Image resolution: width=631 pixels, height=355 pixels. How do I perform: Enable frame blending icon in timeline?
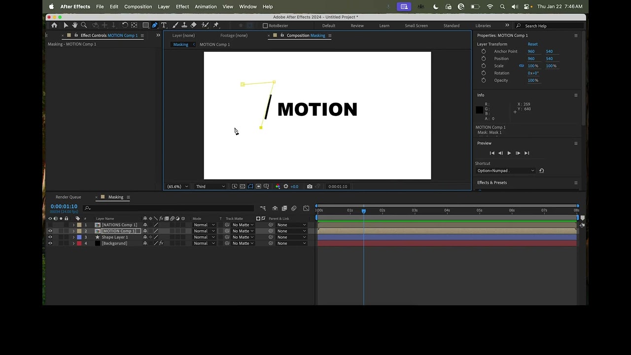pyautogui.click(x=284, y=209)
